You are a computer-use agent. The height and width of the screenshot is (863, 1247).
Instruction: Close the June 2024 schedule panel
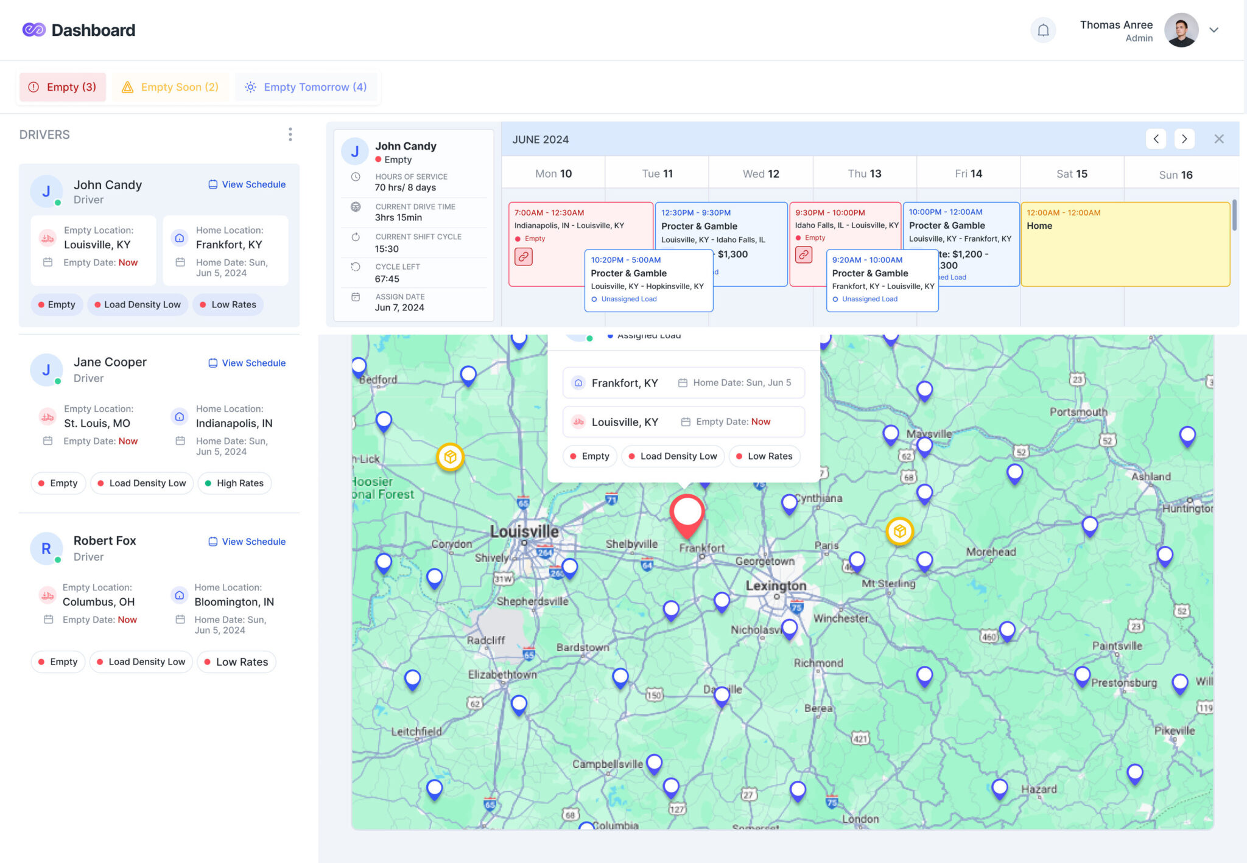[x=1218, y=139]
